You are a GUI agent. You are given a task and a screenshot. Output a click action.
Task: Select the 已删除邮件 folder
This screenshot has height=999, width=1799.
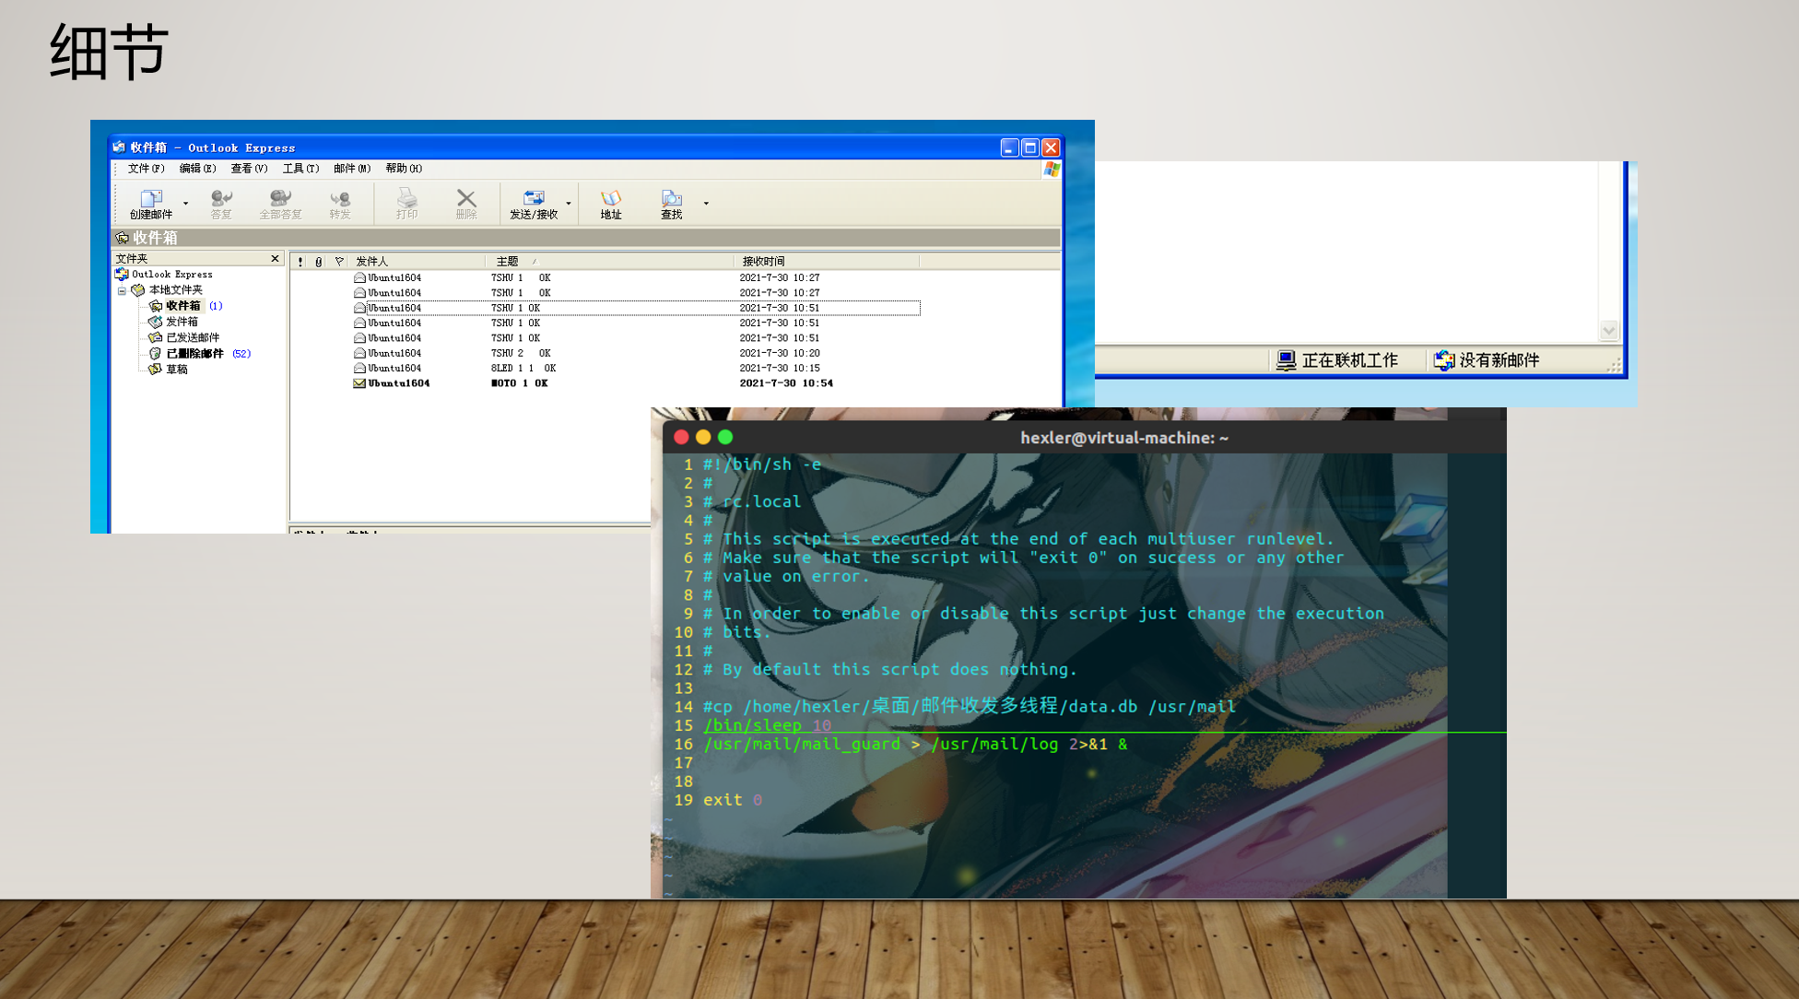click(x=194, y=354)
